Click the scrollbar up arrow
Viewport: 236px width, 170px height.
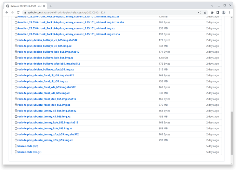232,18
